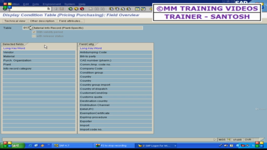Expand the SAP Logon taskbar group arrow
Viewport: 267px width, 150px height.
point(175,146)
